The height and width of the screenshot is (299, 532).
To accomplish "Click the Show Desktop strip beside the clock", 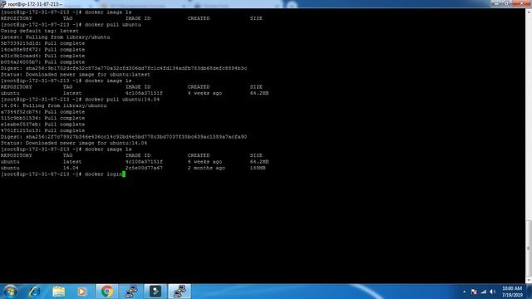I will pyautogui.click(x=530, y=292).
